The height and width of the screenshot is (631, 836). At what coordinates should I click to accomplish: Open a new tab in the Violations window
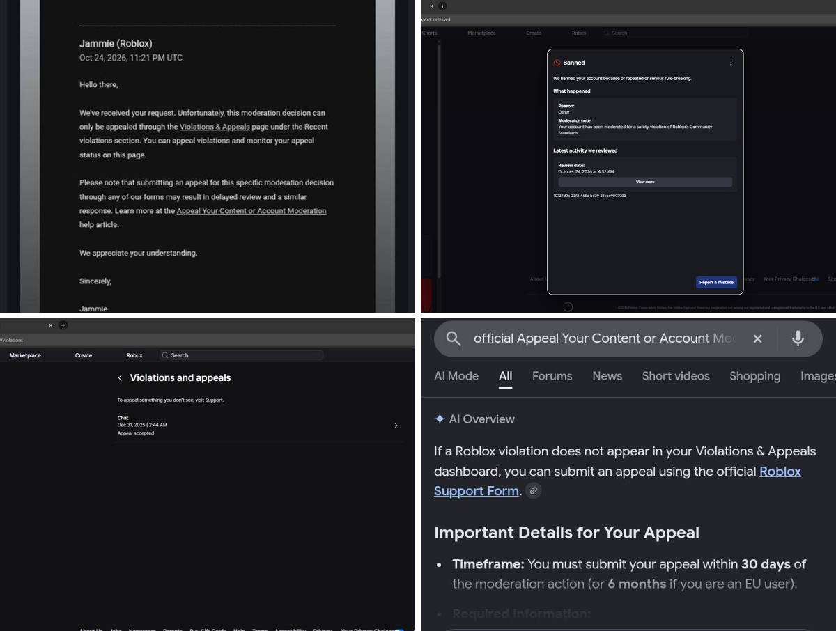(63, 325)
